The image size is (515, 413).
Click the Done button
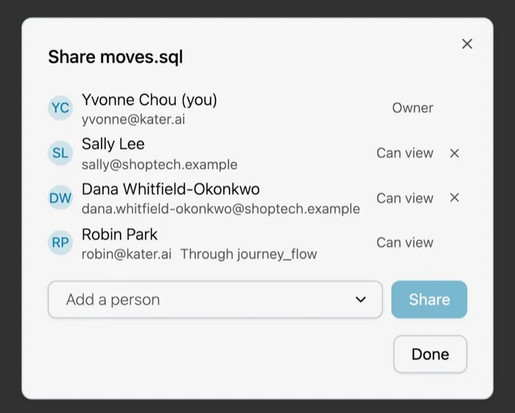[x=430, y=354]
